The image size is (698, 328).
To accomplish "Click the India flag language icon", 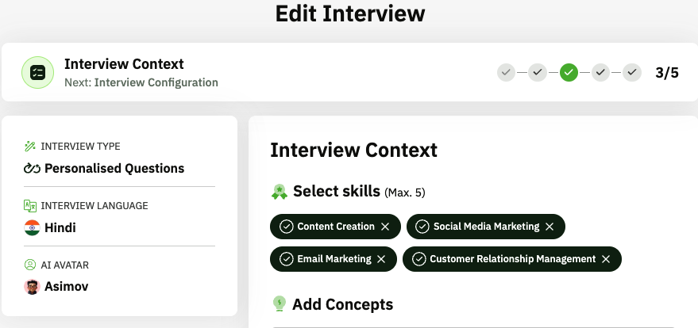I will (x=32, y=228).
